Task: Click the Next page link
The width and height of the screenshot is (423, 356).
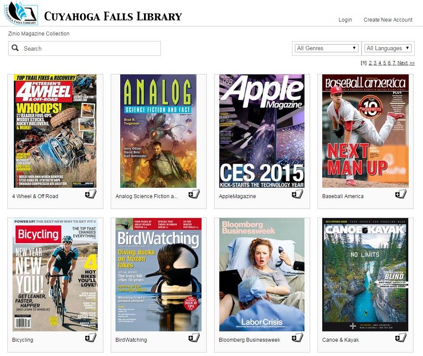Action: point(403,63)
